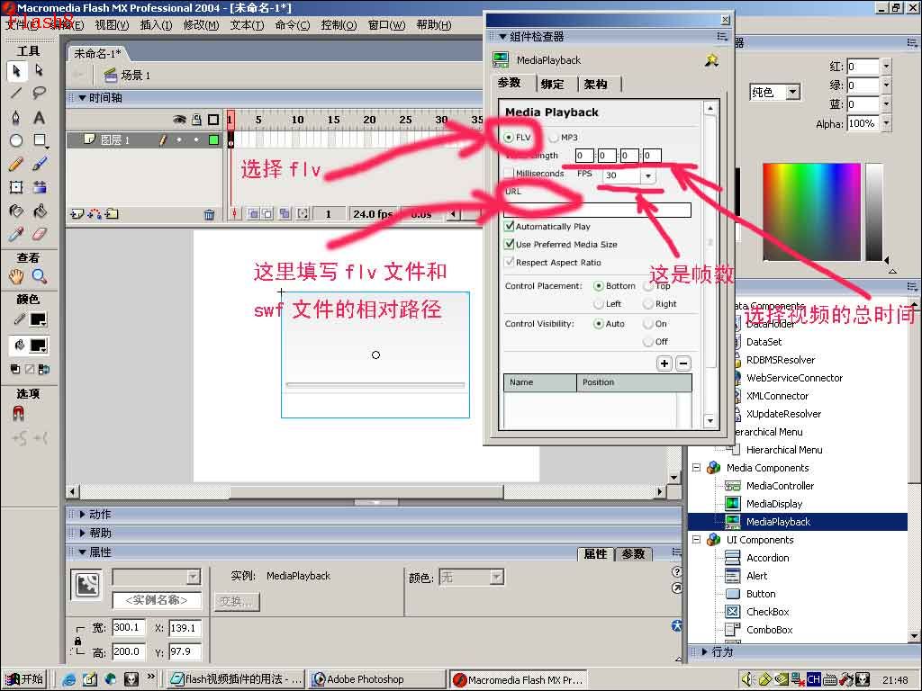The image size is (922, 691).
Task: Select the Oval tool
Action: click(16, 140)
